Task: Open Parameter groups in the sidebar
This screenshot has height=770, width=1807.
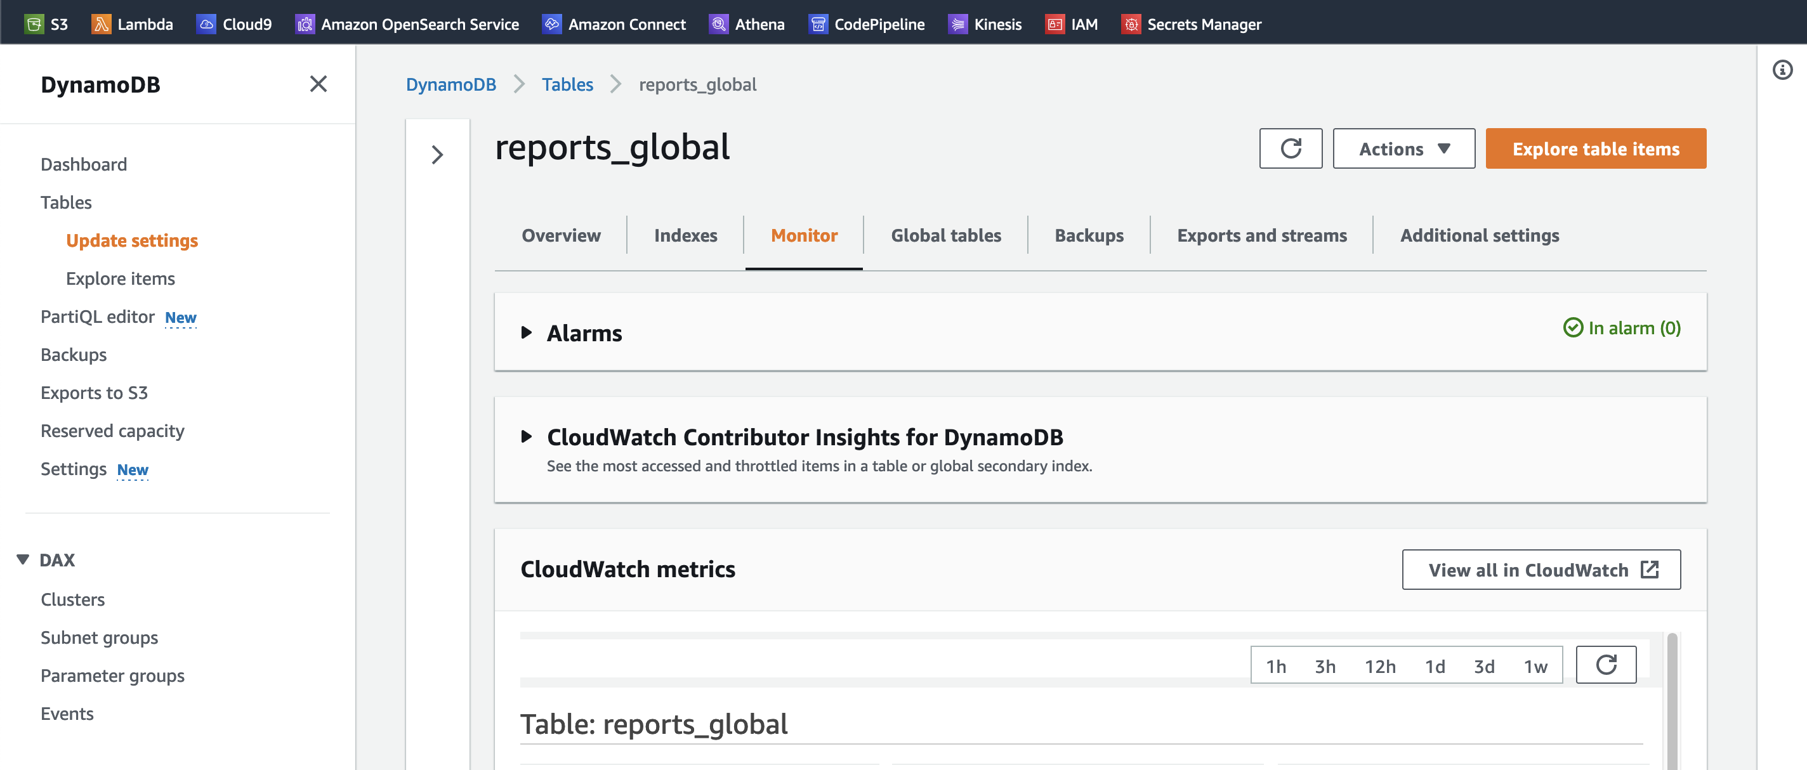Action: [112, 675]
